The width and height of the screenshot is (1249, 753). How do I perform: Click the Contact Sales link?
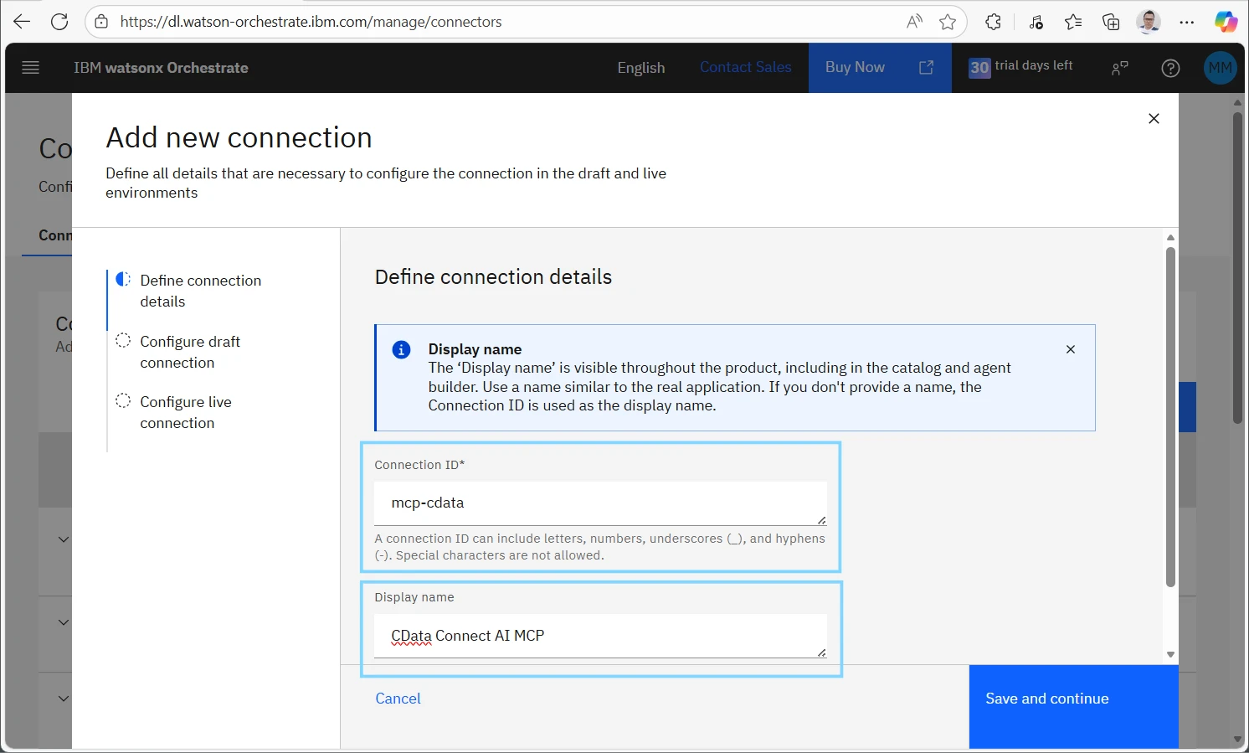(x=745, y=67)
